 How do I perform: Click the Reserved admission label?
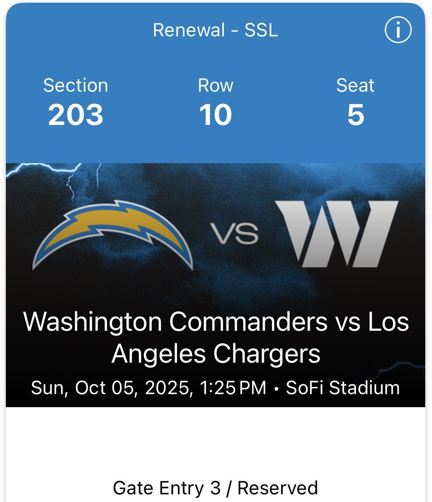pos(277,488)
